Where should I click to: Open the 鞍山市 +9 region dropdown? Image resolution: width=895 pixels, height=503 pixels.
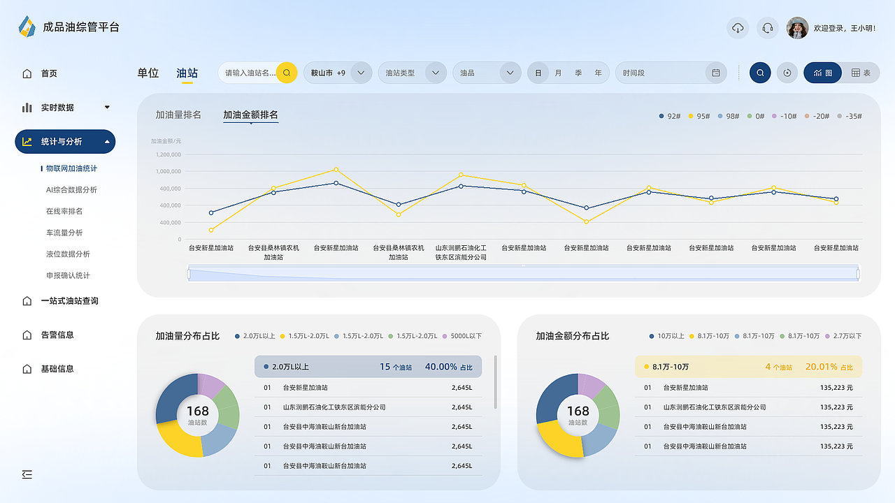point(338,73)
